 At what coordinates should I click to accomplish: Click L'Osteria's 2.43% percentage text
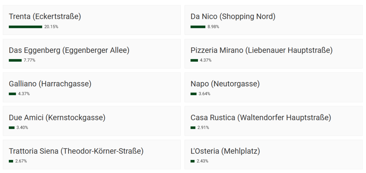(203, 161)
